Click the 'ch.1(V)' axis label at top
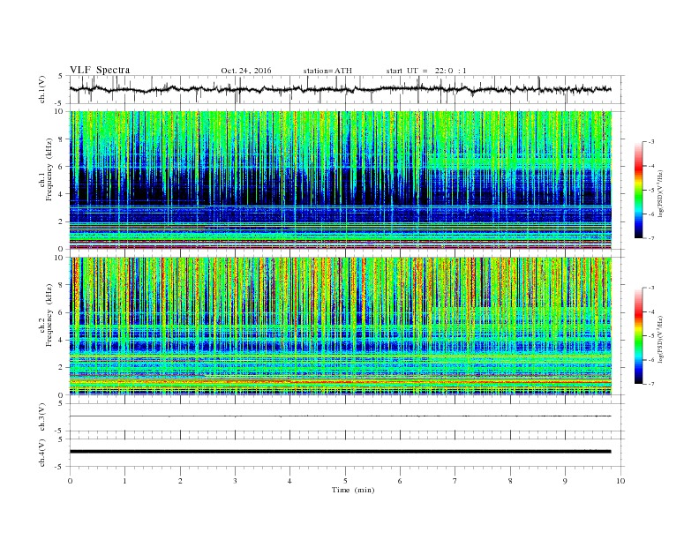Image resolution: width=699 pixels, height=540 pixels. 42,89
